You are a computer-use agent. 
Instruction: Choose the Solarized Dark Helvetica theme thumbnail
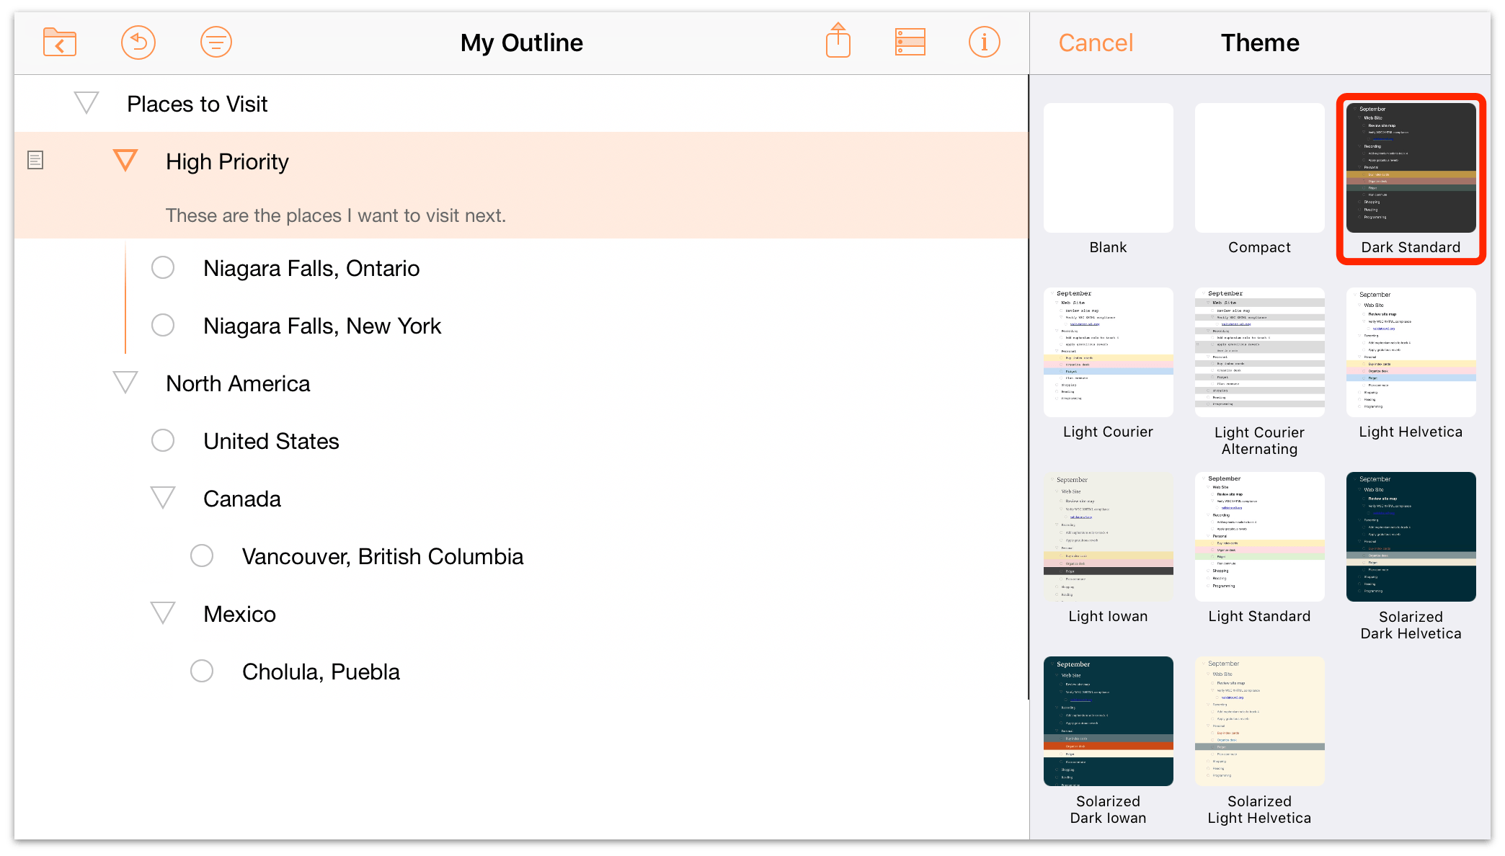coord(1411,536)
